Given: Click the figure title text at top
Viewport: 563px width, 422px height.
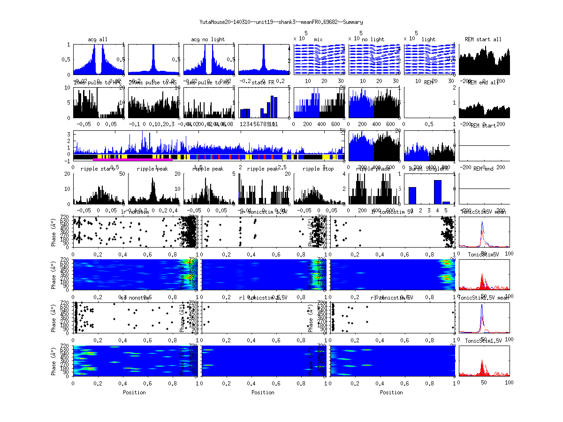Looking at the screenshot, I should (281, 22).
